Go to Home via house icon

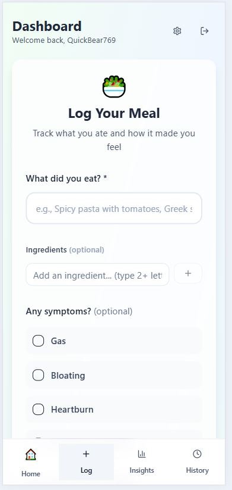31,454
